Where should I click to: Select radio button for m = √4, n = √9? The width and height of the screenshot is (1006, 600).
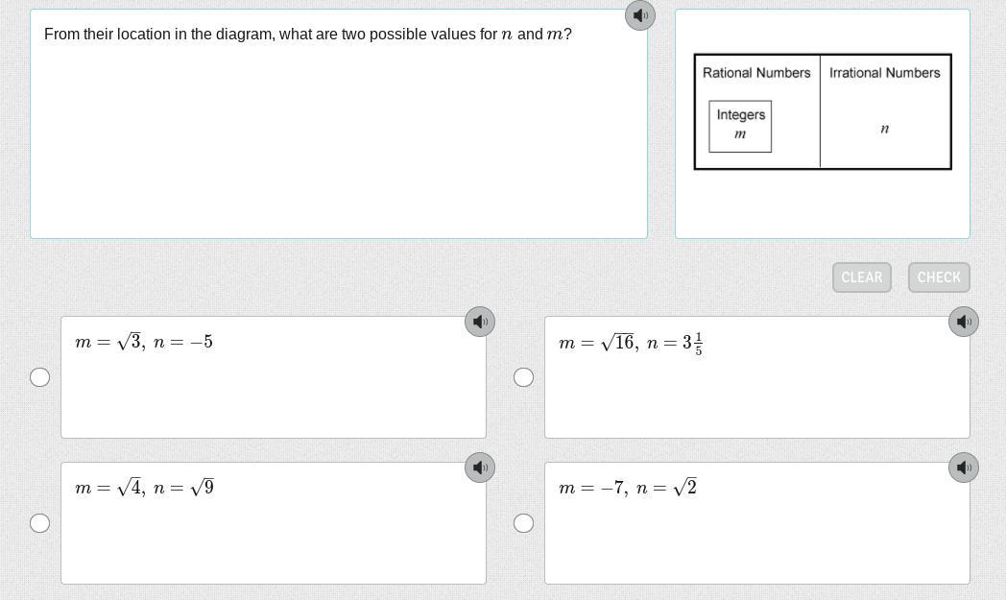39,523
